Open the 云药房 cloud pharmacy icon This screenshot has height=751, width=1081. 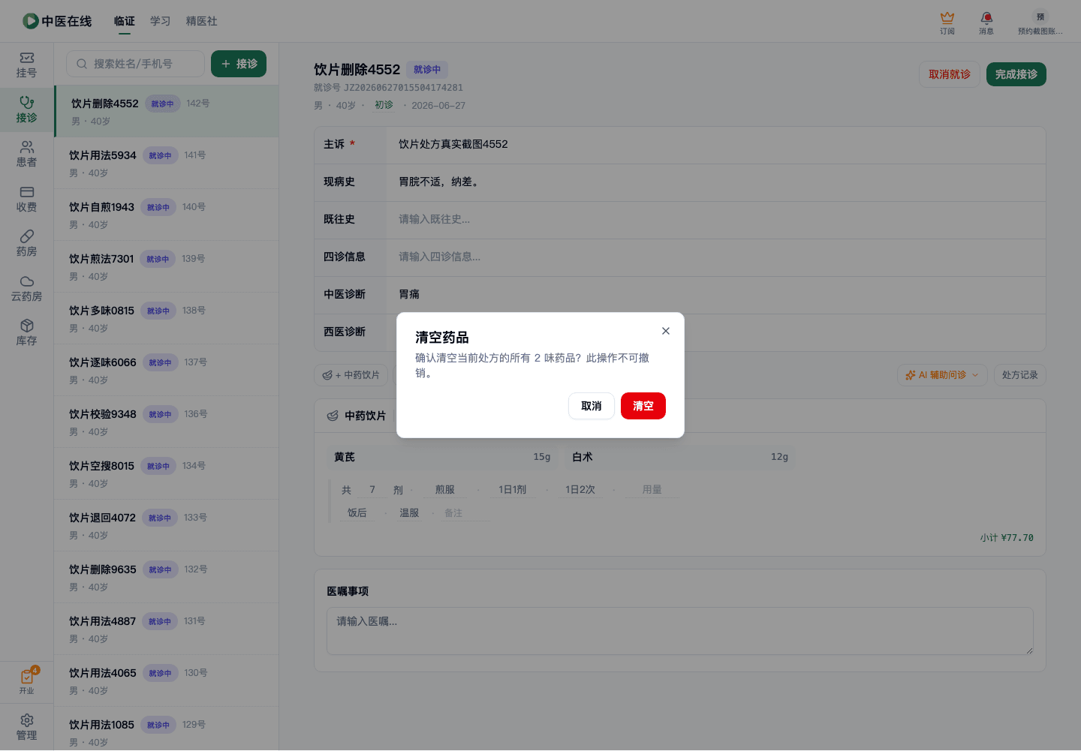27,288
